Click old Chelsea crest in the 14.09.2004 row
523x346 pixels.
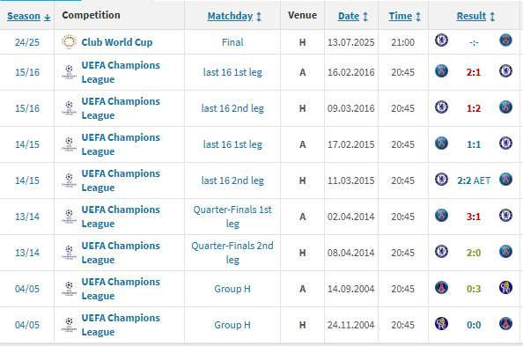[x=505, y=287]
